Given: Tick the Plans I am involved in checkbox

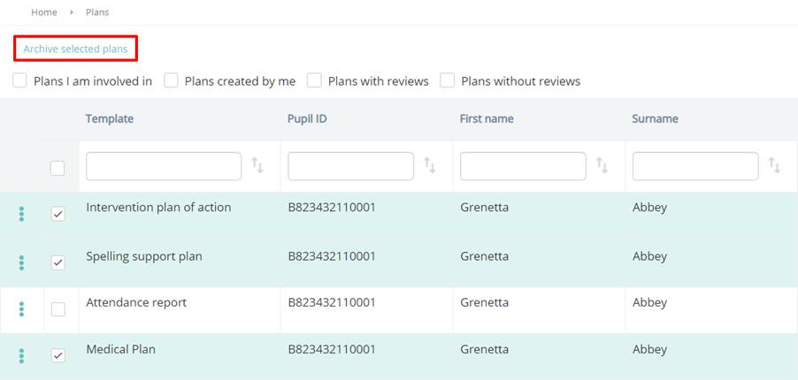Looking at the screenshot, I should [x=19, y=80].
